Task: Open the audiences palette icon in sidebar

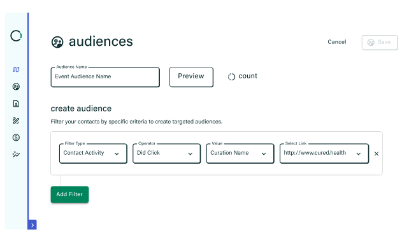Action: tap(16, 87)
